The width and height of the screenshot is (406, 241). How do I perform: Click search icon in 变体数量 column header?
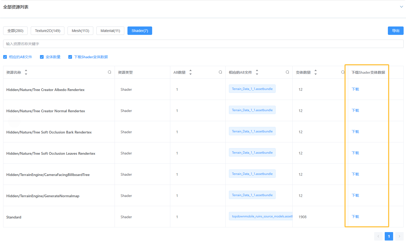(343, 72)
